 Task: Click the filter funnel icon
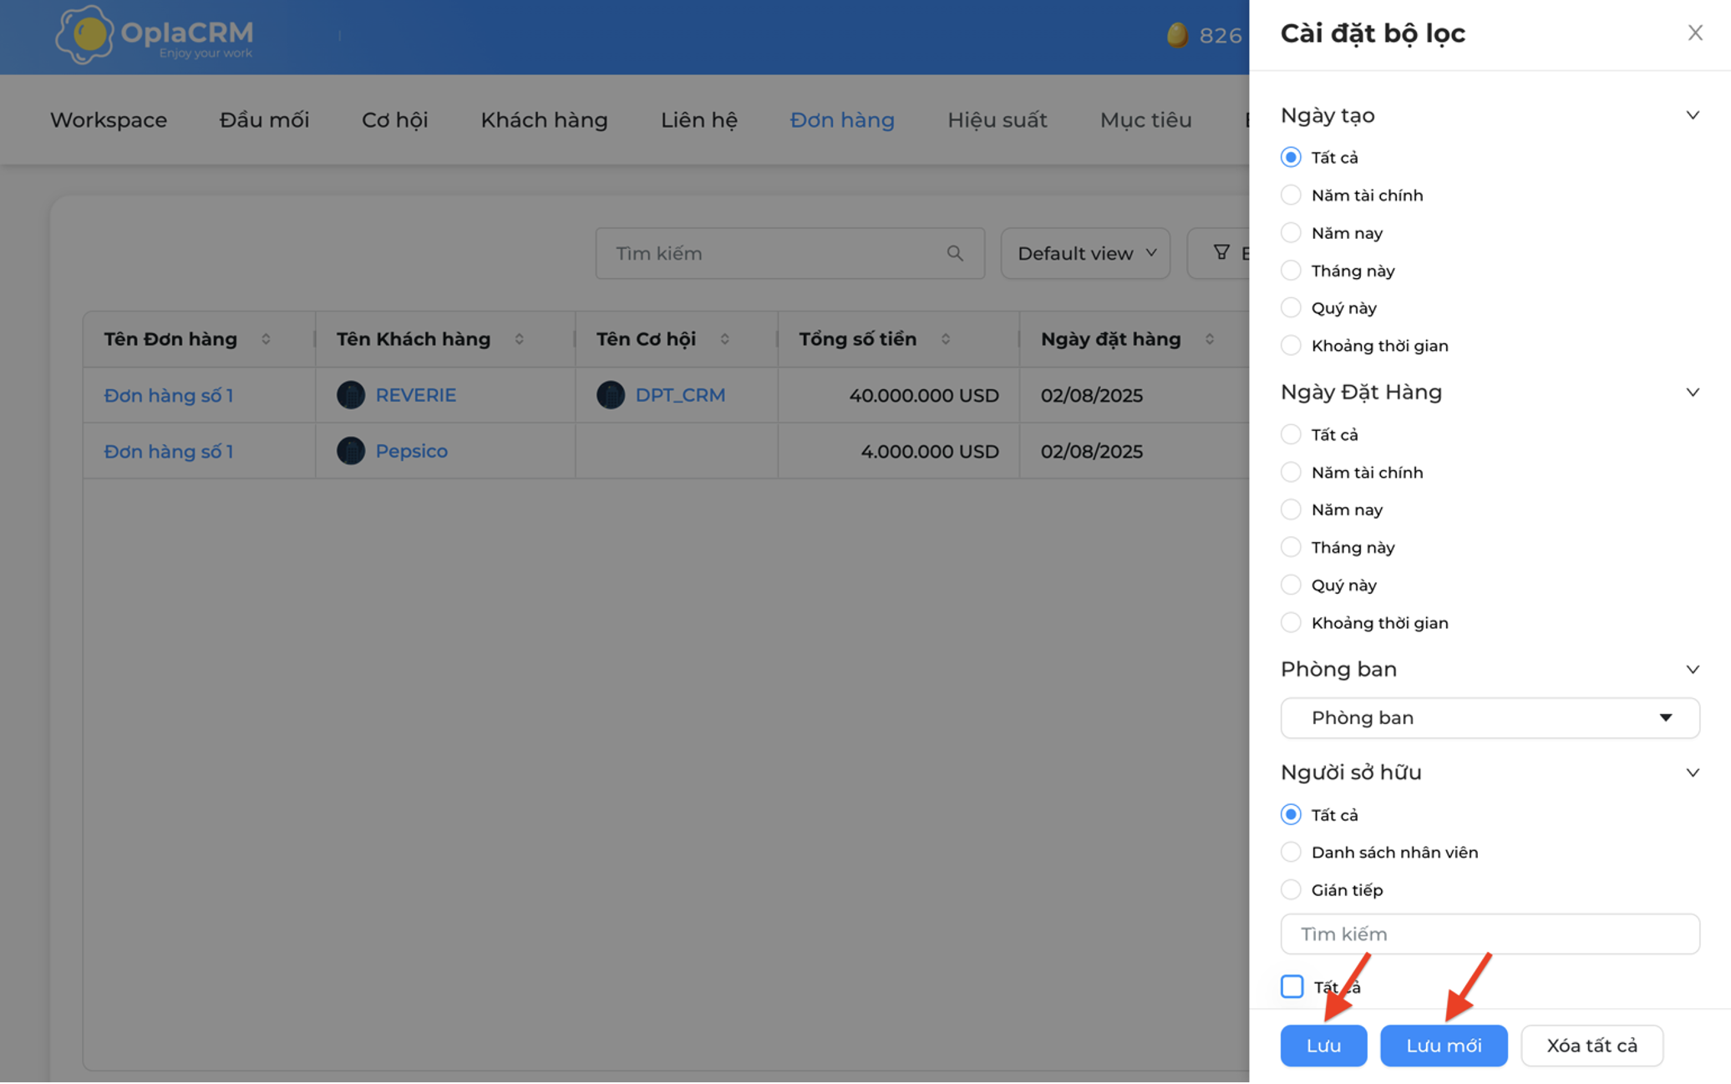1221,252
